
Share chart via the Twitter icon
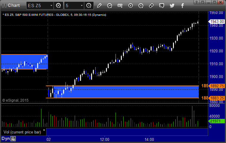click(172, 6)
